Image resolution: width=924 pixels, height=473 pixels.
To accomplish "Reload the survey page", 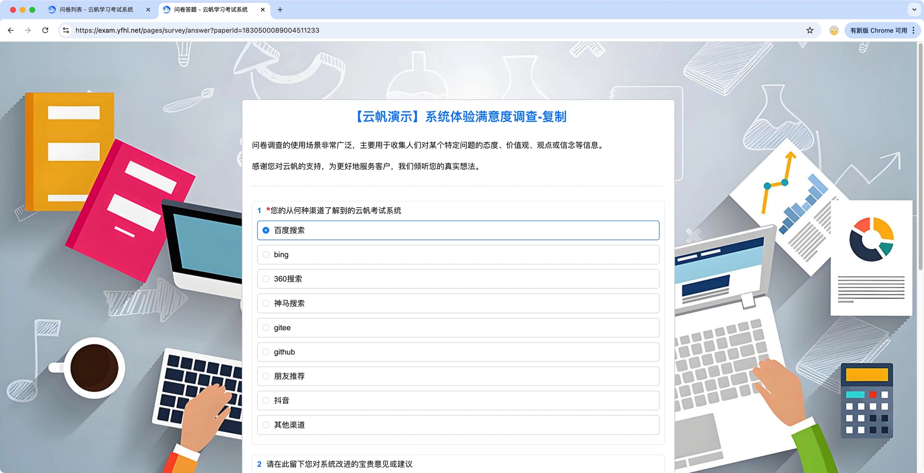I will (x=45, y=30).
